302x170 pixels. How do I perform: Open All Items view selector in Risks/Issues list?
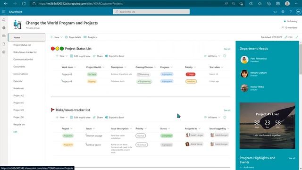point(212,117)
